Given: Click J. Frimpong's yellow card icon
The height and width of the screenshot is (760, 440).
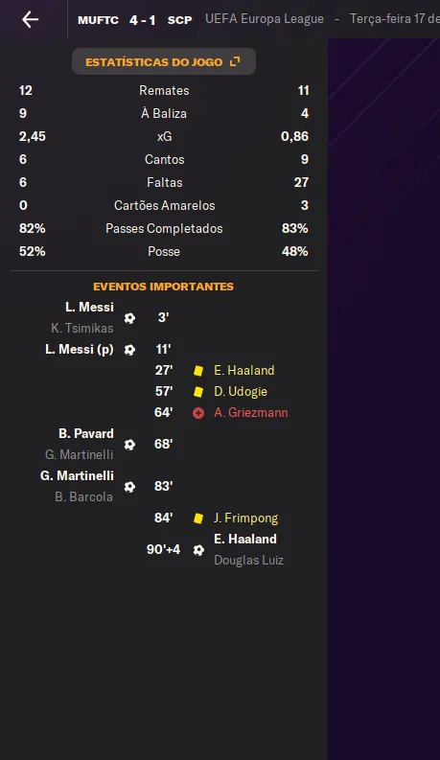Looking at the screenshot, I should point(198,518).
